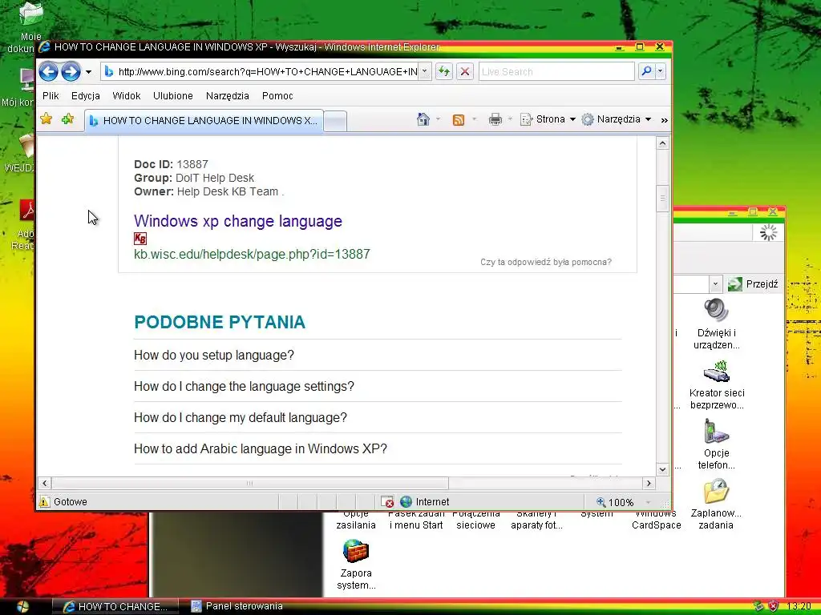This screenshot has height=615, width=821.
Task: Open Zaplanowane zadania in Panel sterowania
Action: (x=716, y=504)
